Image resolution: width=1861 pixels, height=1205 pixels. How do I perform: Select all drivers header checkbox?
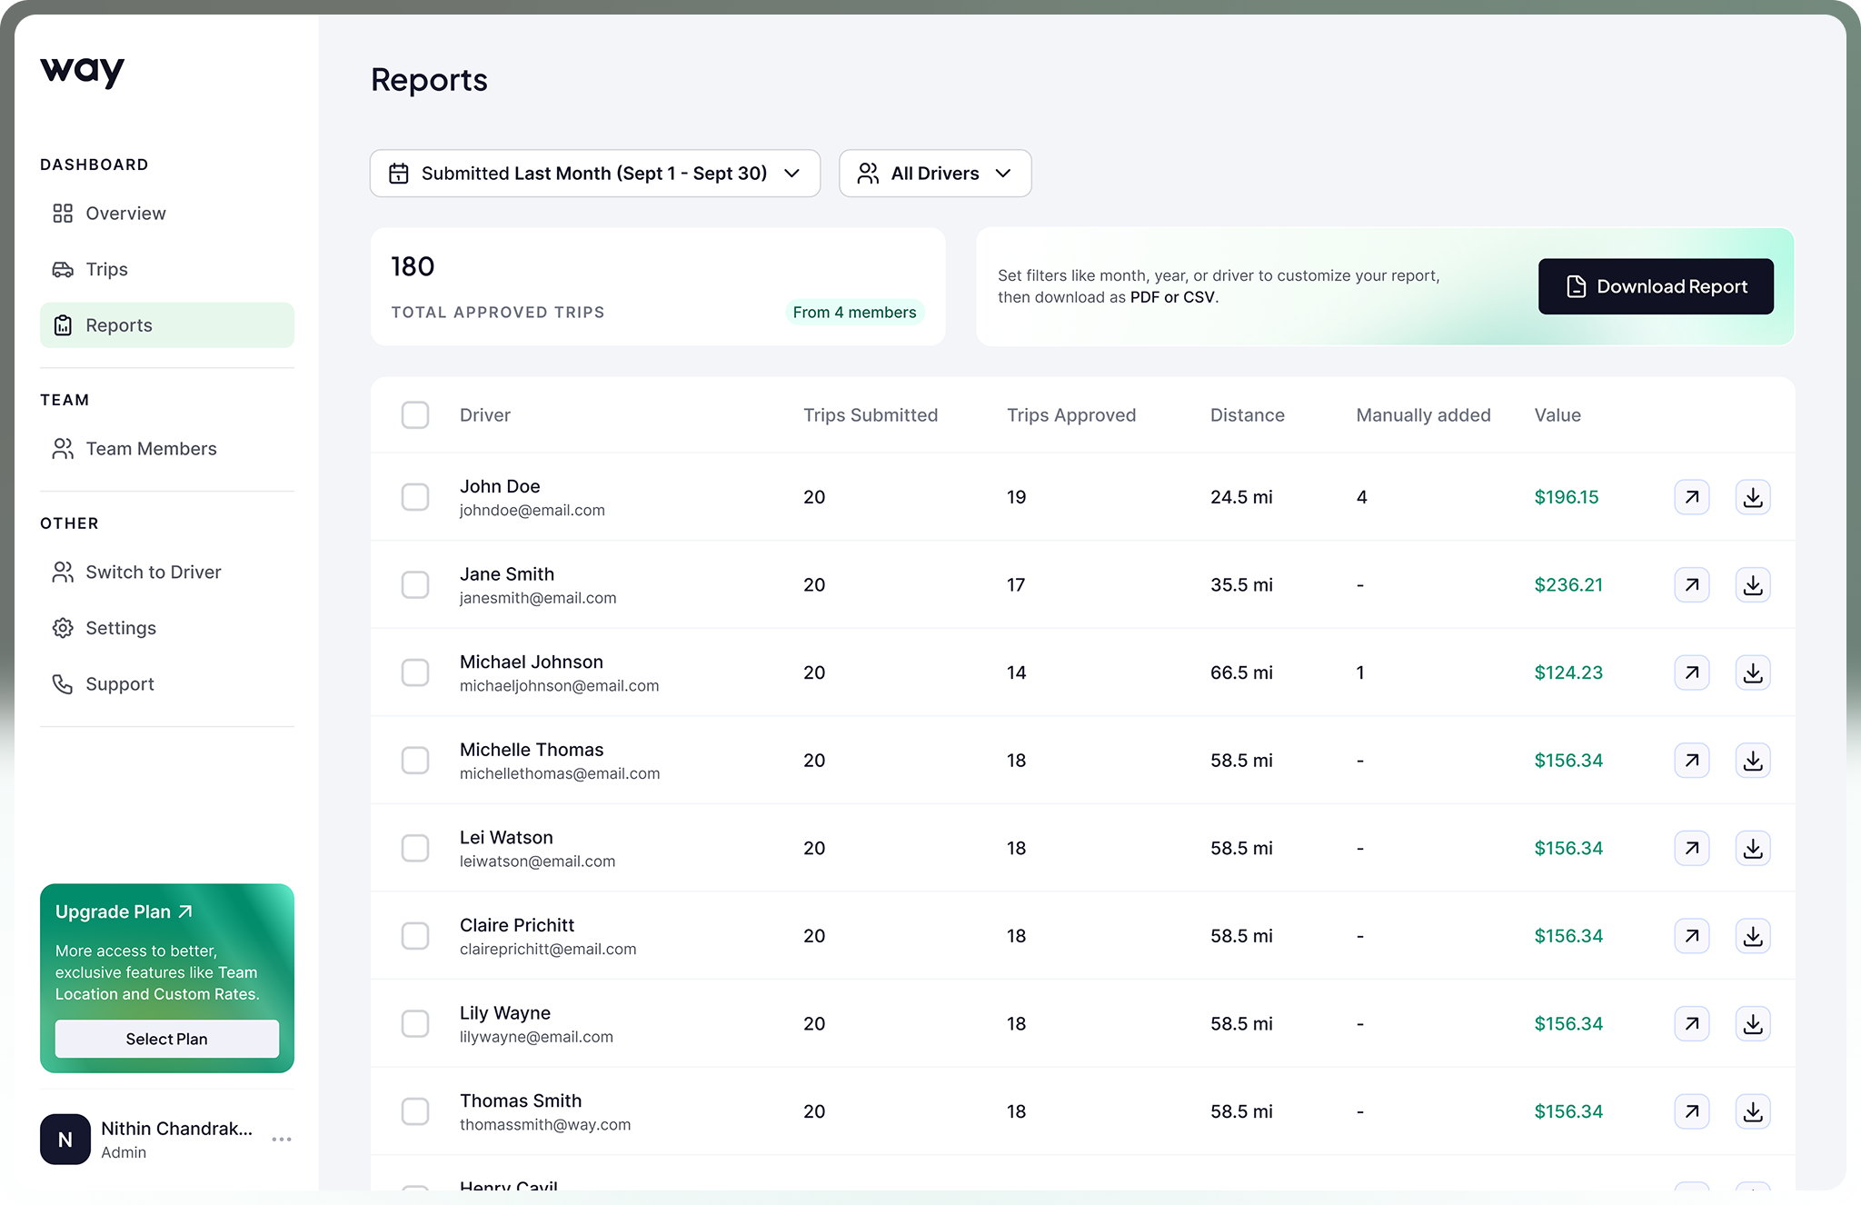(x=415, y=415)
